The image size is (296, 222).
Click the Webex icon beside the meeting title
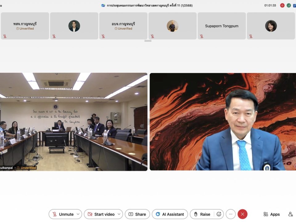point(103,5)
